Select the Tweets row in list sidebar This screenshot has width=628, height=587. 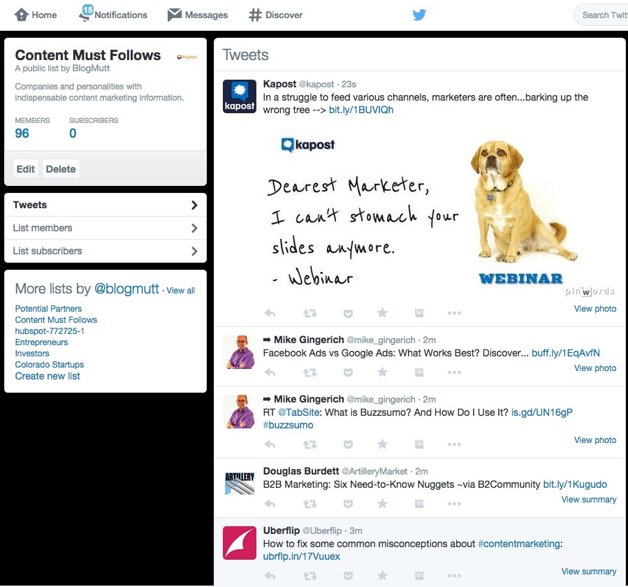(x=105, y=205)
